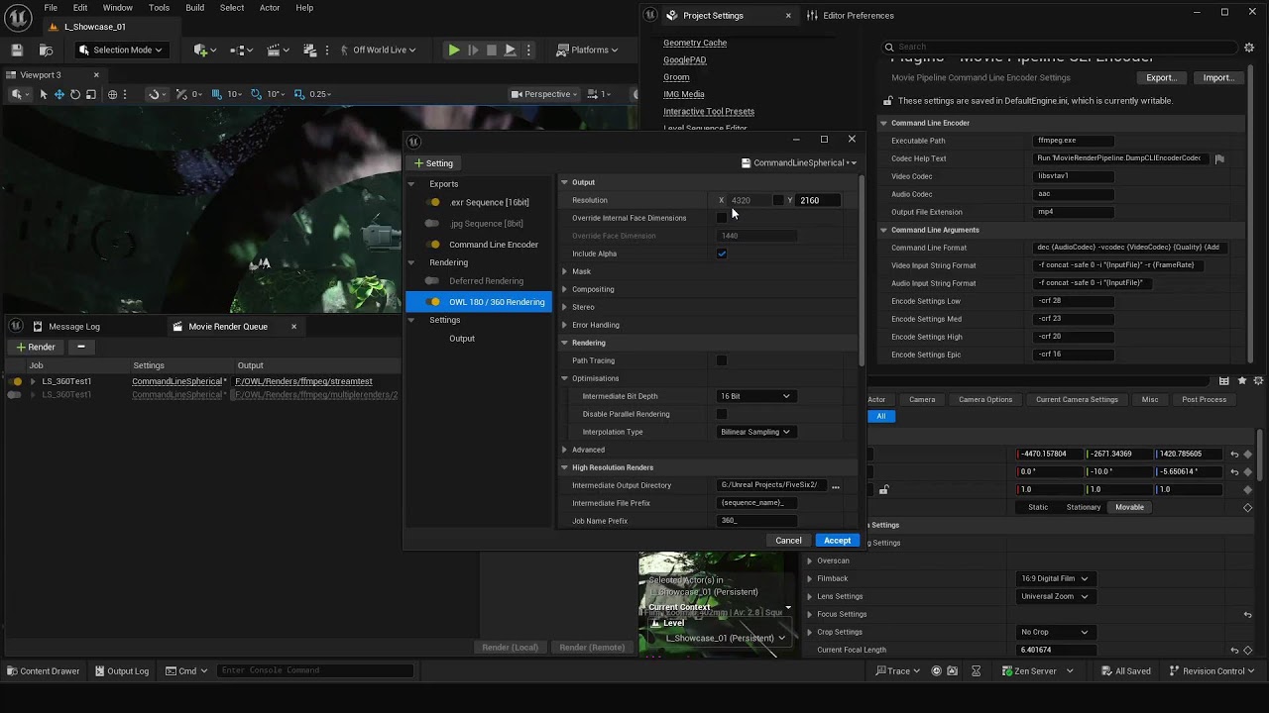Open the Content Drawer

[43, 670]
